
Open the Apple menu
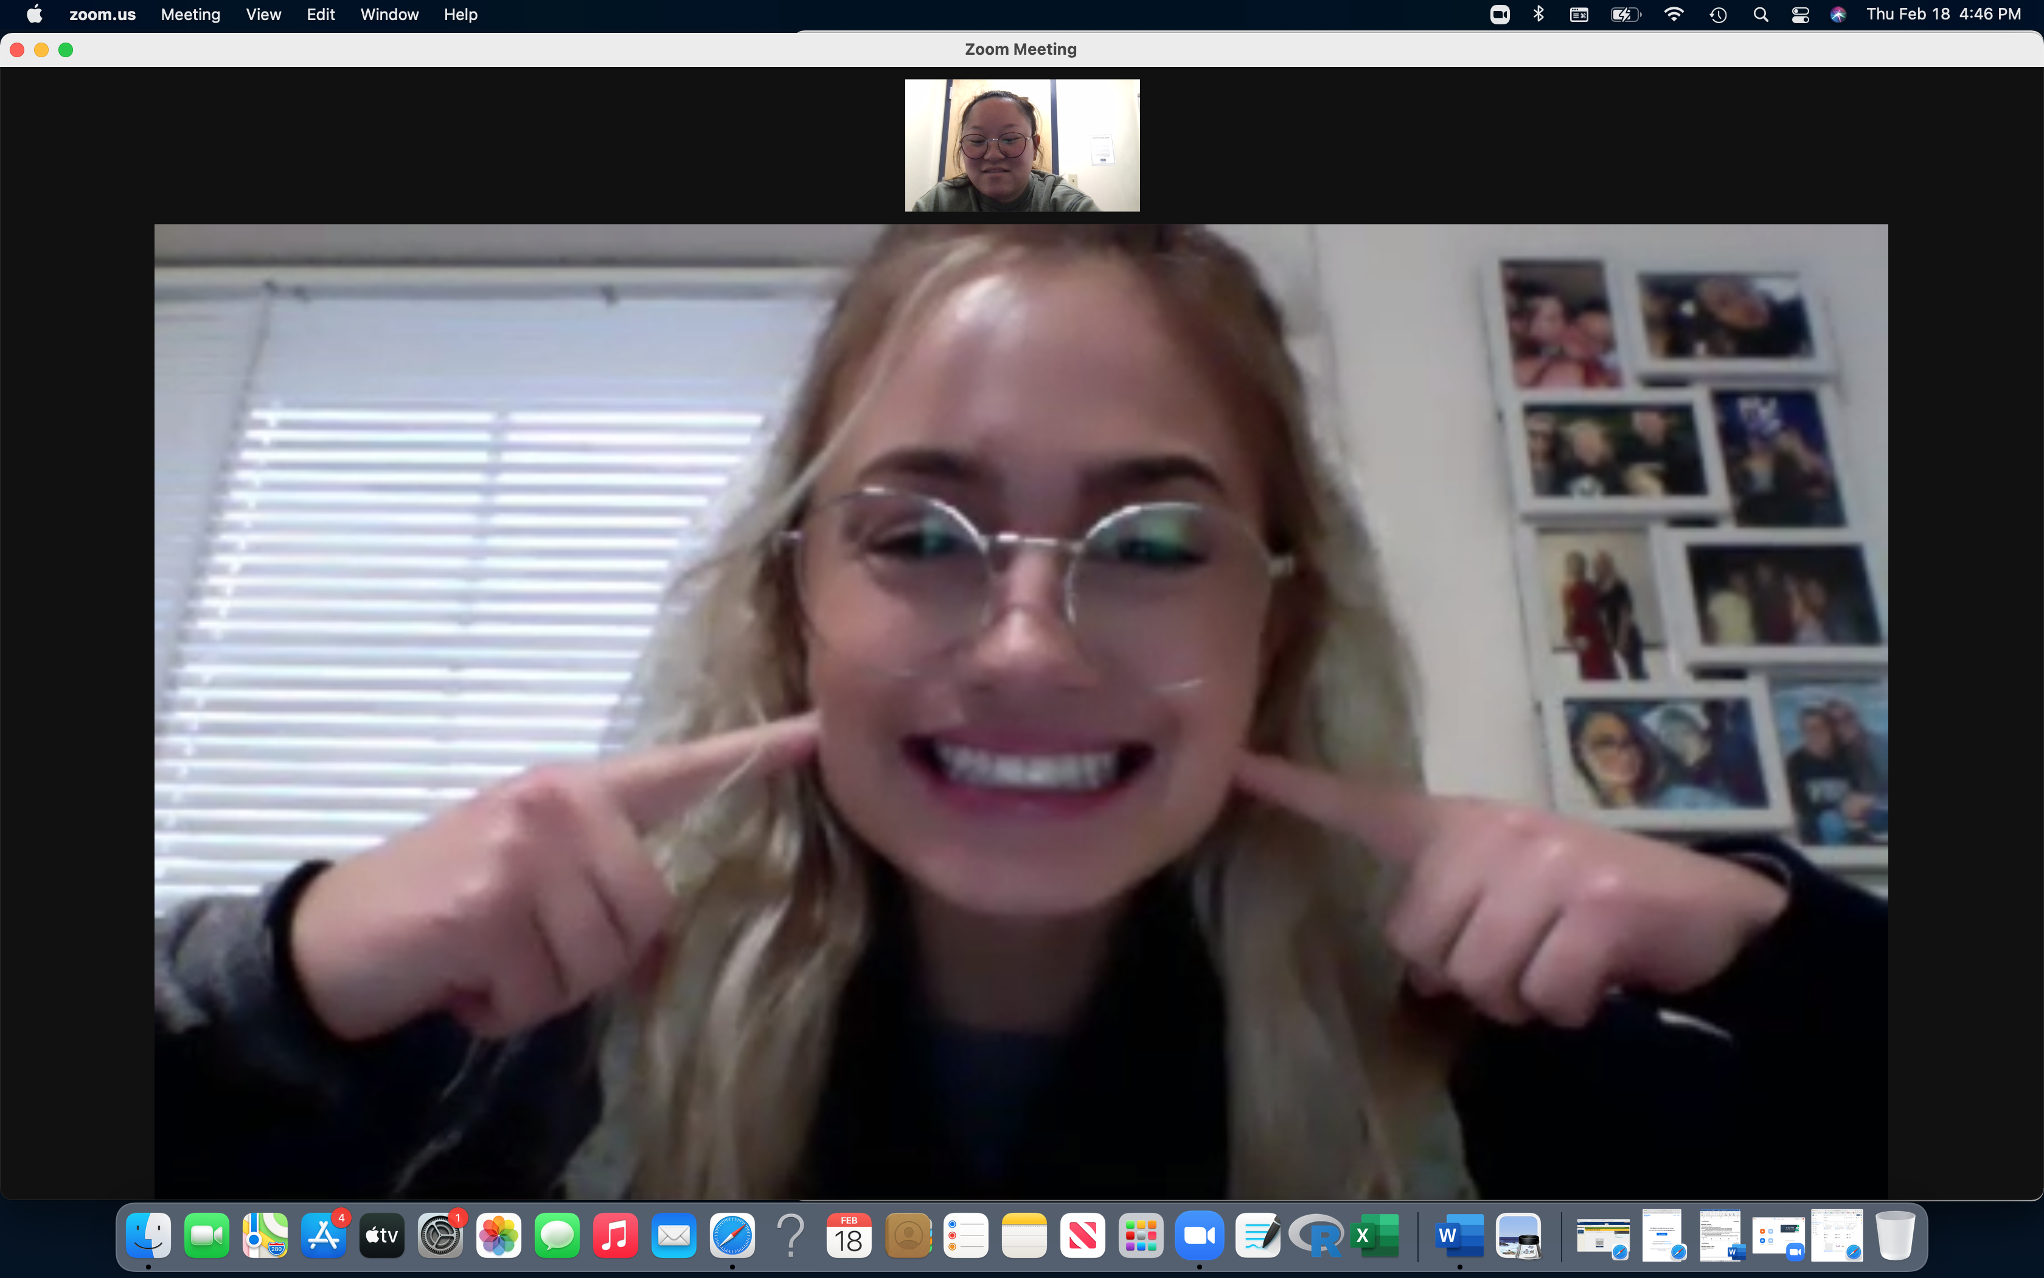35,15
